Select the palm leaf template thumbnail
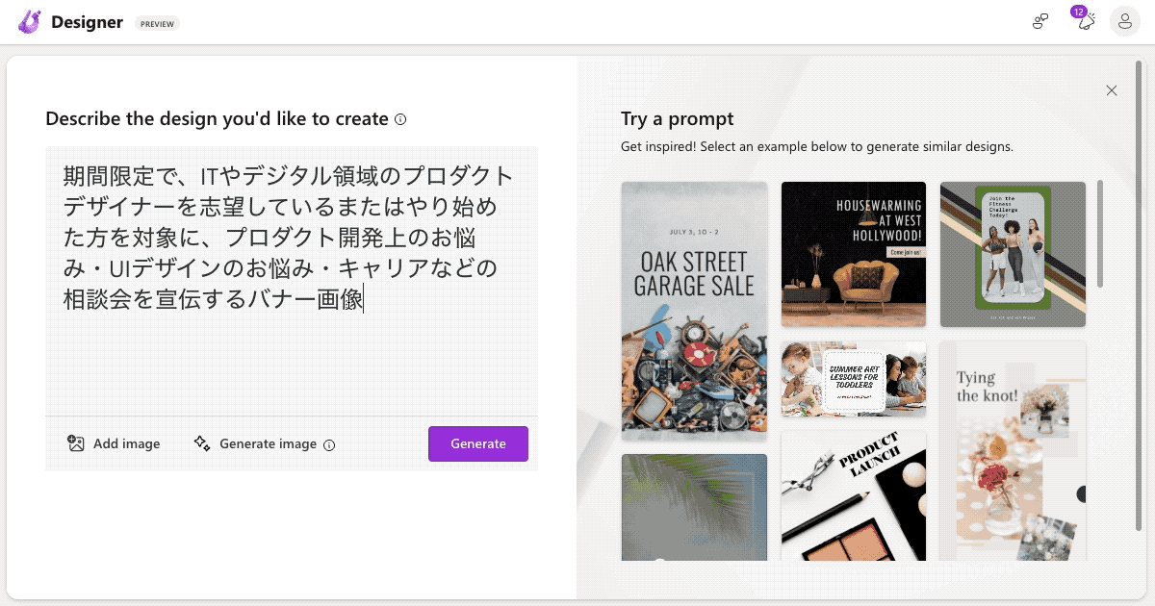The height and width of the screenshot is (606, 1155). (694, 507)
